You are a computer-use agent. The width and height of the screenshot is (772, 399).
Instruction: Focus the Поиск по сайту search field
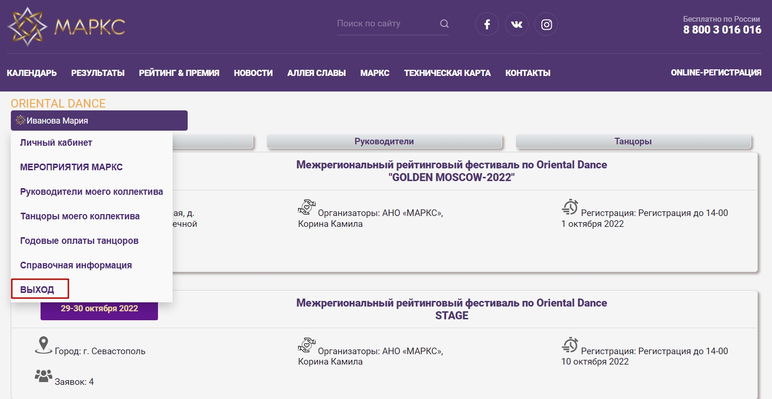pyautogui.click(x=387, y=24)
